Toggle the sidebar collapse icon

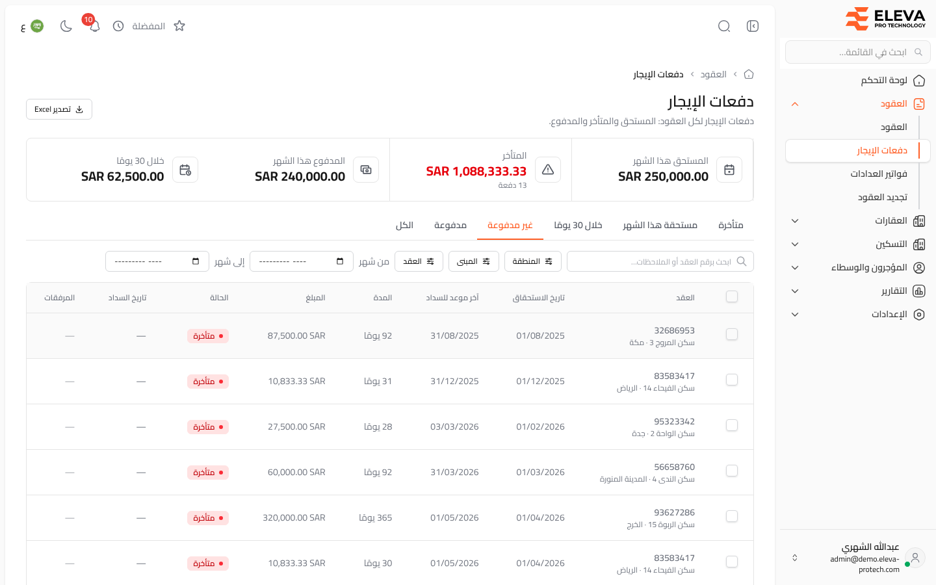(x=753, y=26)
